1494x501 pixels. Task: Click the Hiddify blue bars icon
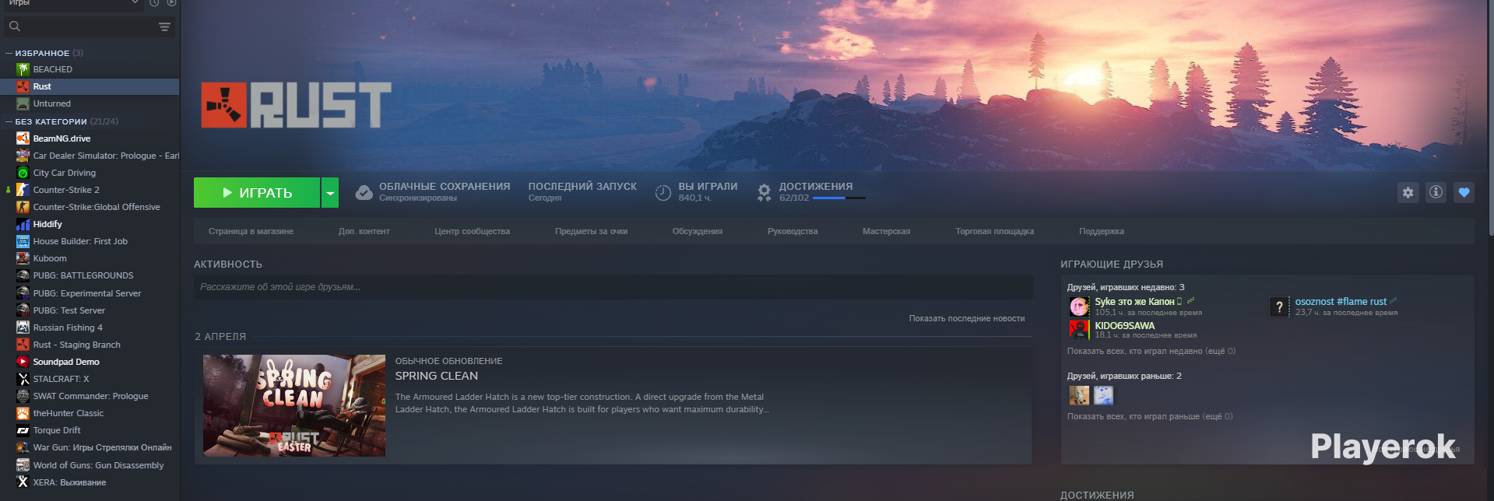tap(23, 224)
